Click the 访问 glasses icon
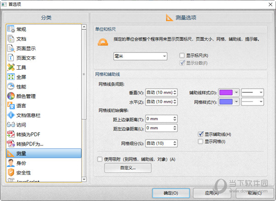 click(11, 125)
